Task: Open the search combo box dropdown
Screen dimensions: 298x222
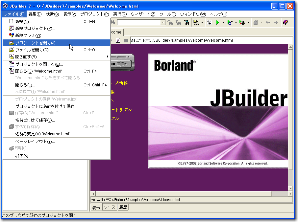Action: tap(162, 23)
